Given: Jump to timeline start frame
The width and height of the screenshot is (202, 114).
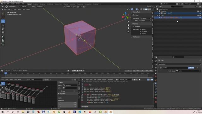Looking at the screenshot, I should [73, 71].
